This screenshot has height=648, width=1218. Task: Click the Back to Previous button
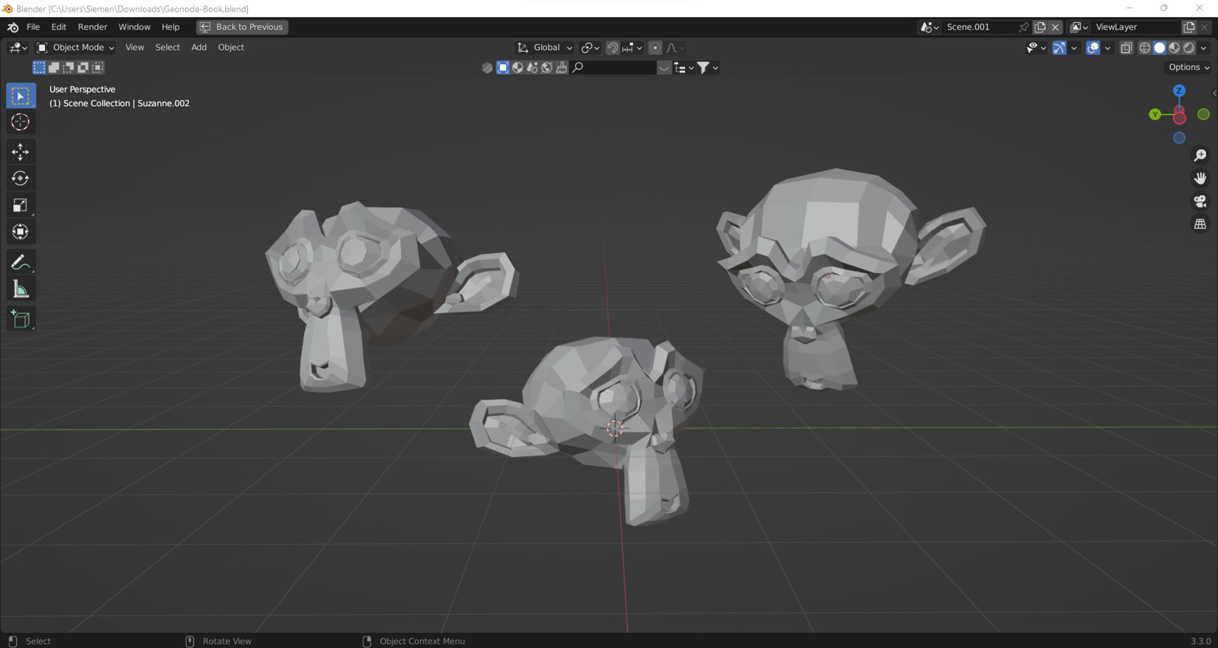point(242,27)
